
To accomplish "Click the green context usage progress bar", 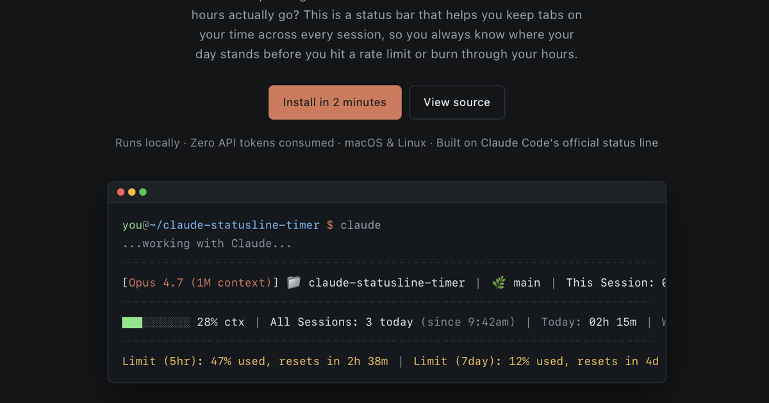I will [x=156, y=322].
